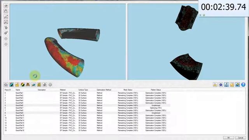
Task: Select the ExactFlat4 row
Action: click(x=87, y=100)
